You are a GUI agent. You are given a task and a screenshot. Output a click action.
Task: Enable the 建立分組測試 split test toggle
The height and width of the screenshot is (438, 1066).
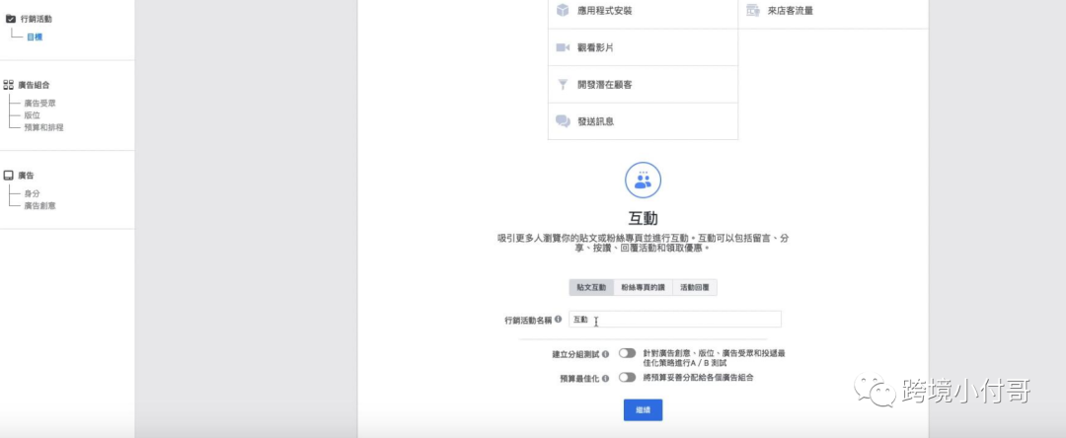(627, 353)
